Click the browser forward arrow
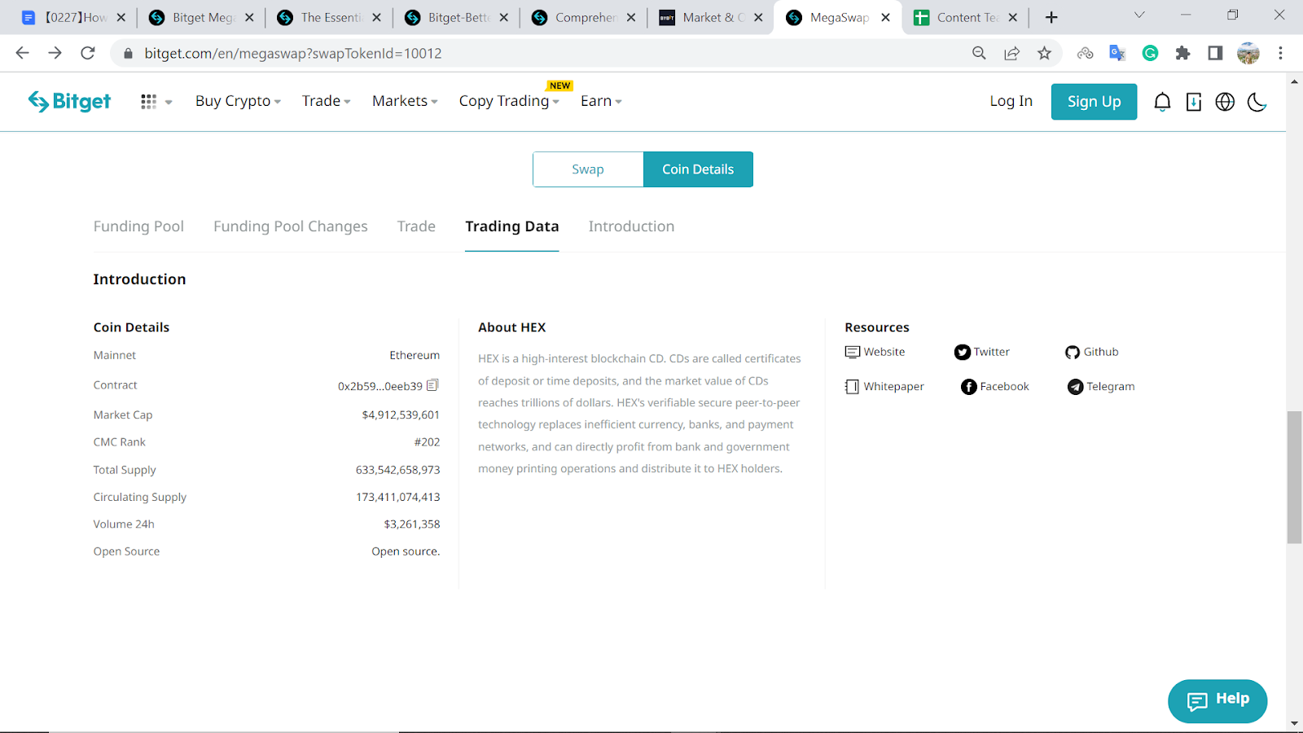Screen dimensions: 1303x733 click(x=55, y=53)
